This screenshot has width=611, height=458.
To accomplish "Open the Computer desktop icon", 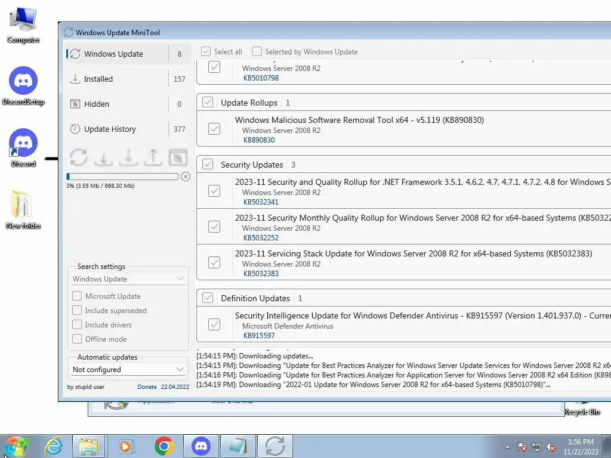I will click(x=23, y=24).
